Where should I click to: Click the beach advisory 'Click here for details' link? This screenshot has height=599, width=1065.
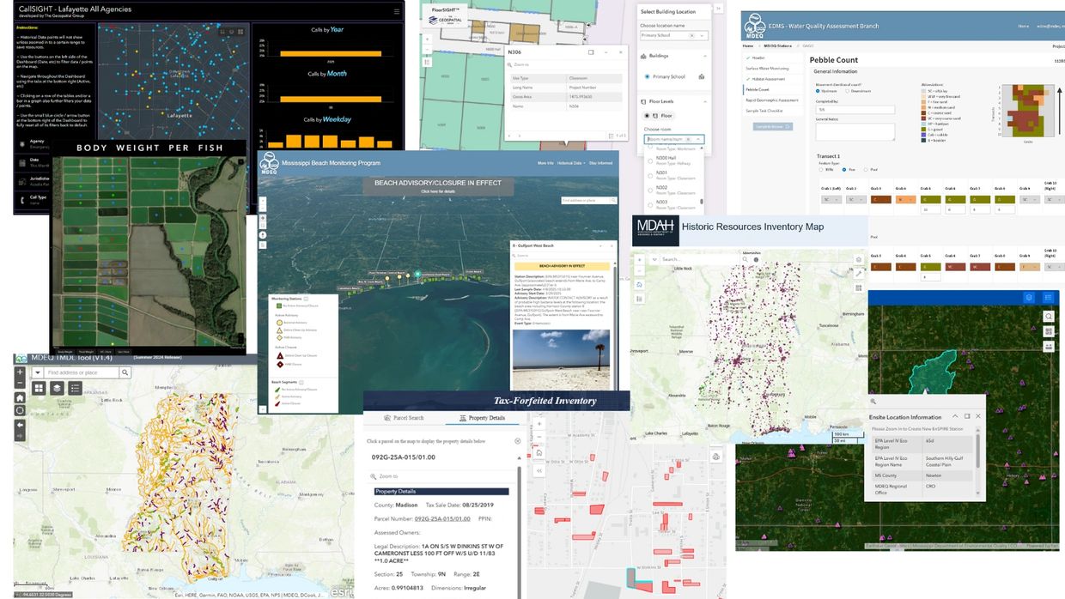pos(438,192)
